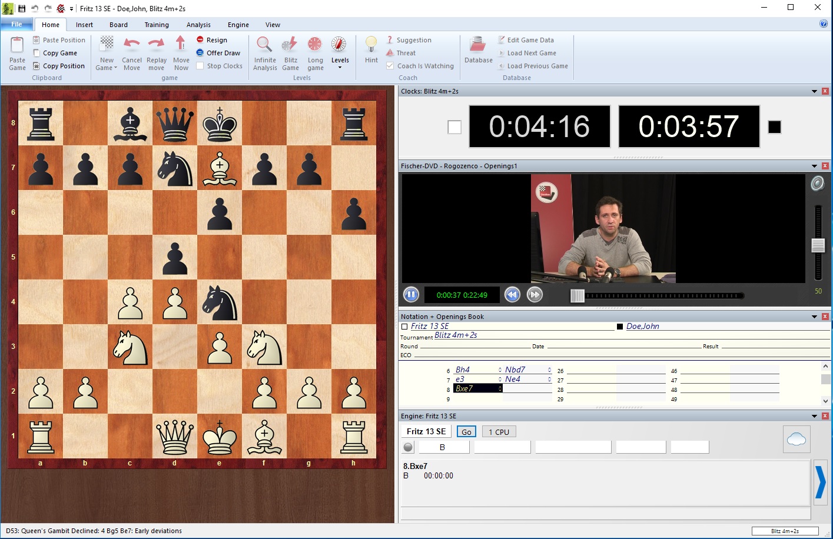Select Infinite Analysis mode
This screenshot has width=833, height=539.
(x=264, y=53)
